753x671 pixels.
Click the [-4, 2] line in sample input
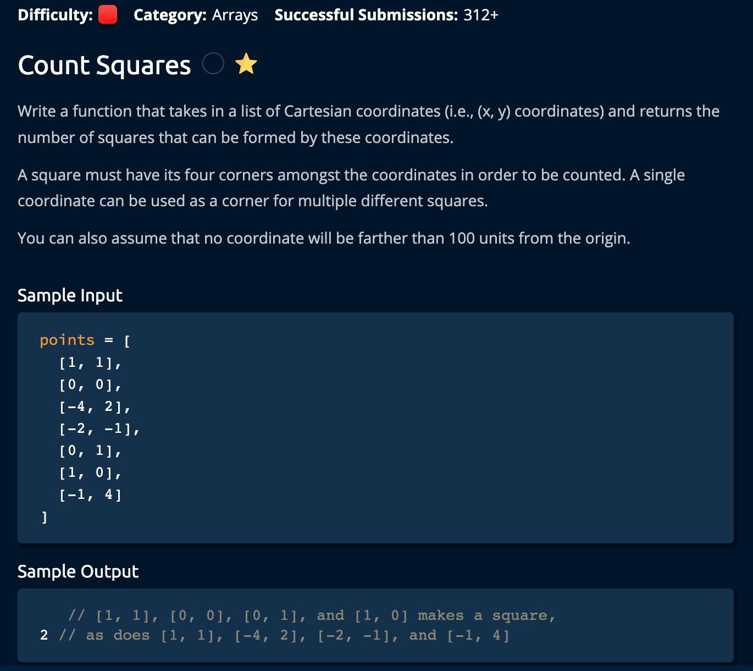click(x=95, y=406)
